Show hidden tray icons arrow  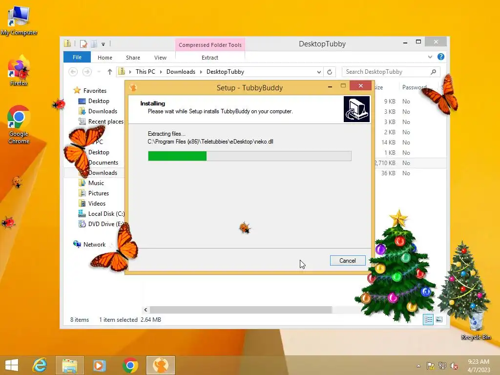[418, 366]
